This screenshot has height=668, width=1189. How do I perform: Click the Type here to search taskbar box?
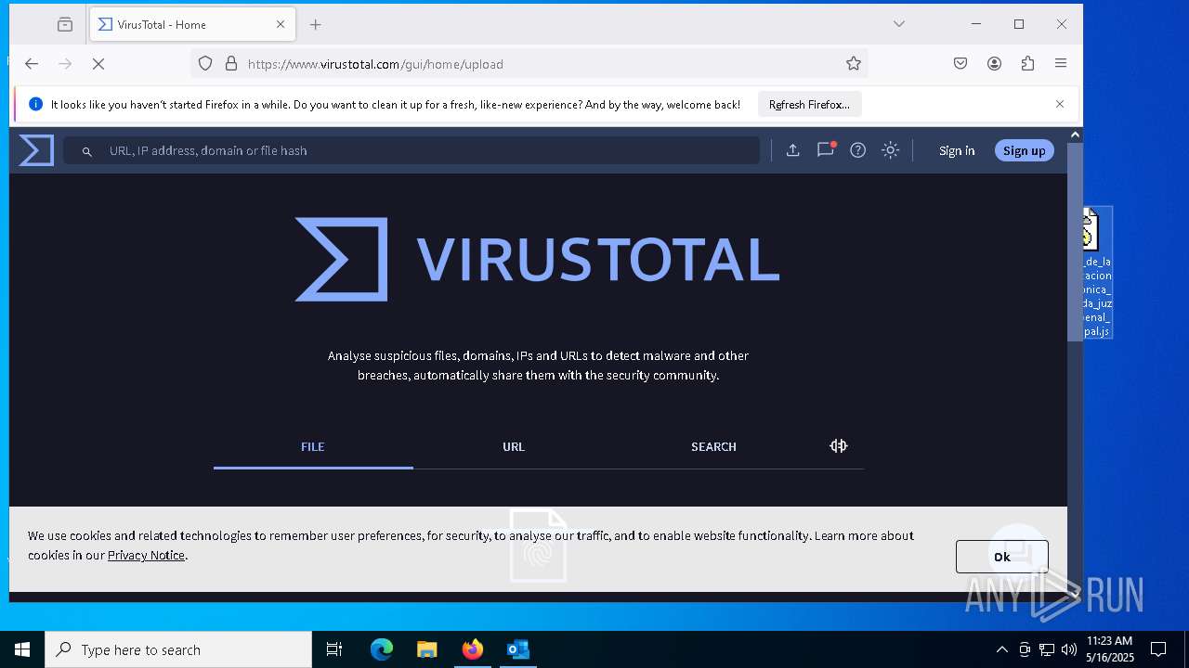point(178,649)
